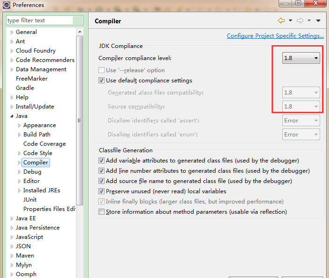Screen dimensions: 329x278
Task: Click the preferences tree vertical scrollbar thumb
Action: click(80, 120)
